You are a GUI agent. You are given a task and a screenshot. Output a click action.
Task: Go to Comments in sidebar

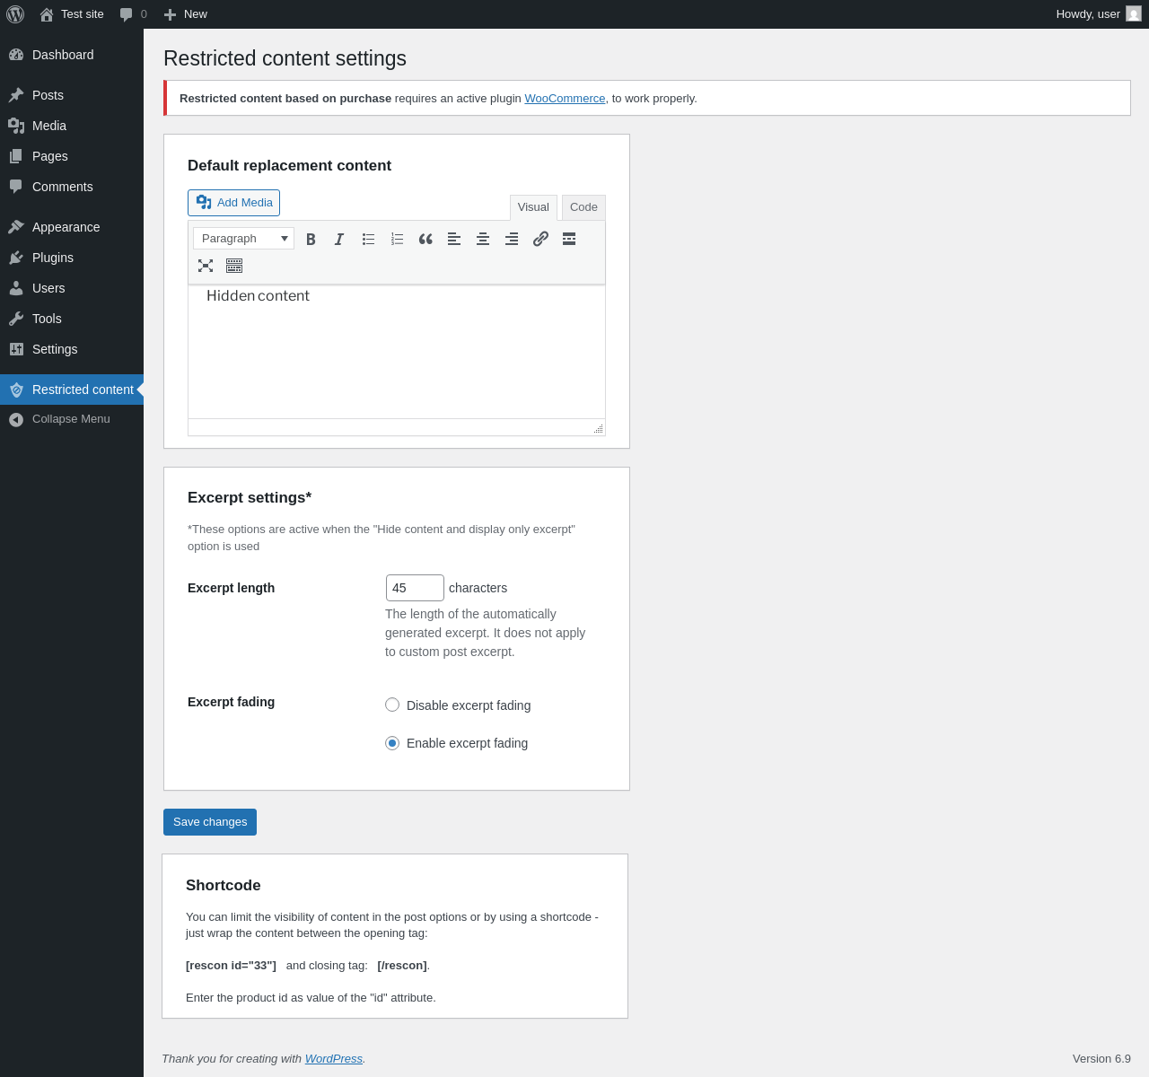(72, 187)
